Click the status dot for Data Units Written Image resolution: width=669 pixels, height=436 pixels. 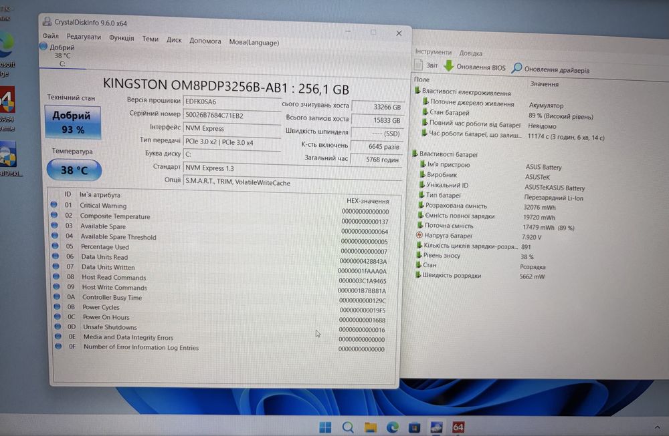point(56,266)
